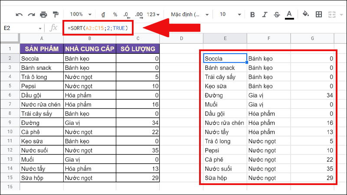
Task: Click the Undo arrow icon
Action: (19, 14)
